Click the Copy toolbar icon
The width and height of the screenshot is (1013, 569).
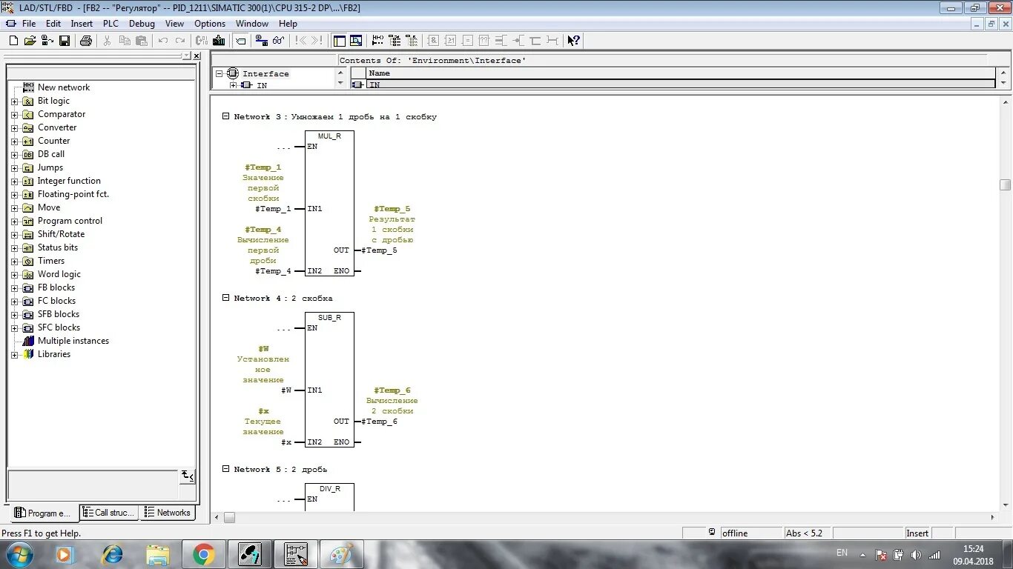coord(125,41)
